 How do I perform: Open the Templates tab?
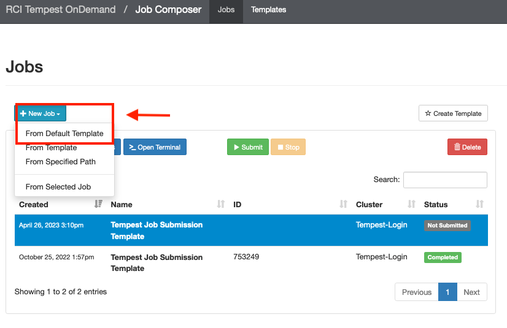(x=268, y=10)
